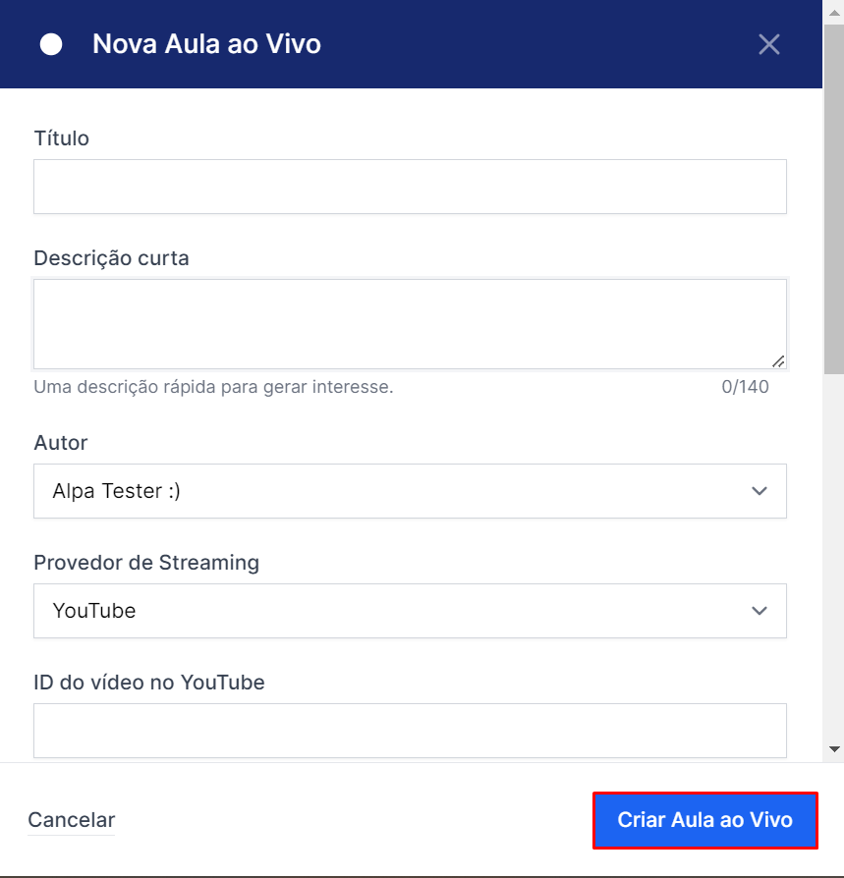844x878 pixels.
Task: Open the Autor dropdown showing Alpa Tester
Action: click(x=410, y=491)
